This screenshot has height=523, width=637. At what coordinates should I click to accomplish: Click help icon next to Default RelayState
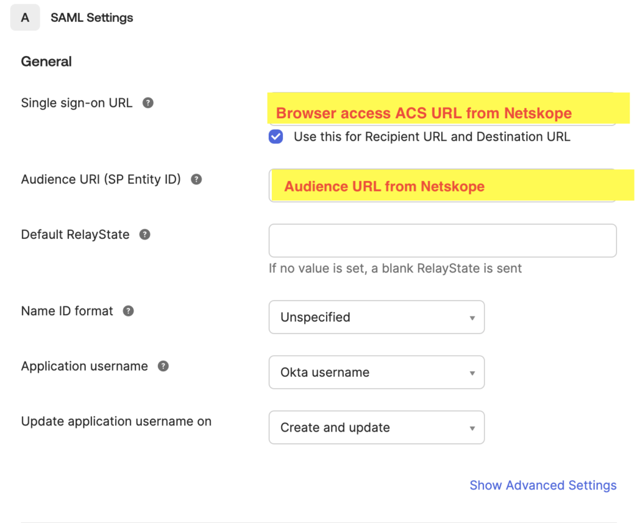[x=144, y=234]
